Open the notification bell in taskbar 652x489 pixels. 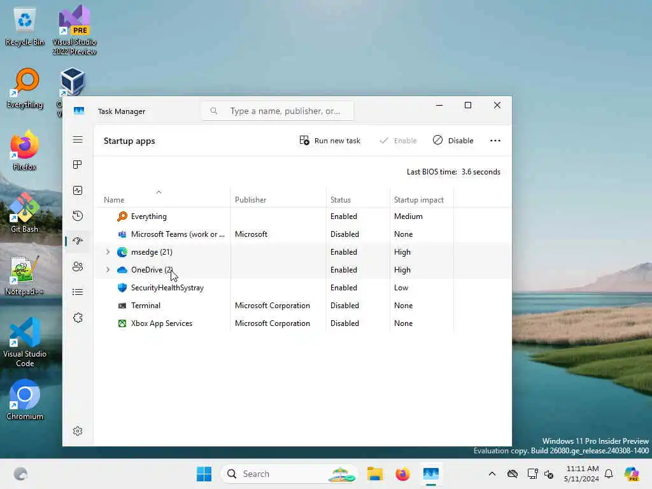[609, 474]
